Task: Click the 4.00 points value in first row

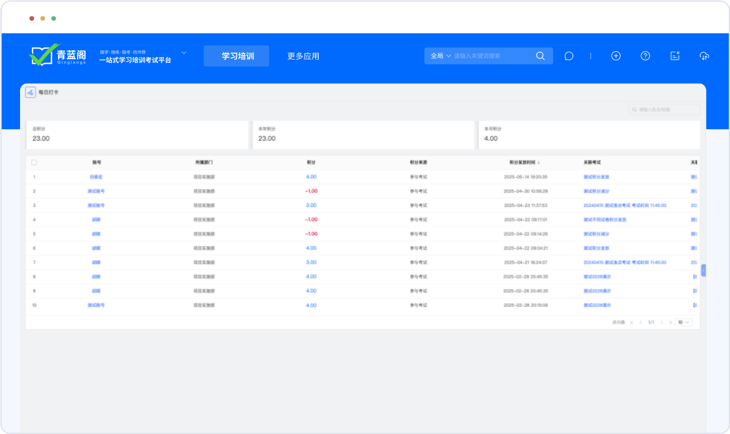Action: [x=311, y=177]
